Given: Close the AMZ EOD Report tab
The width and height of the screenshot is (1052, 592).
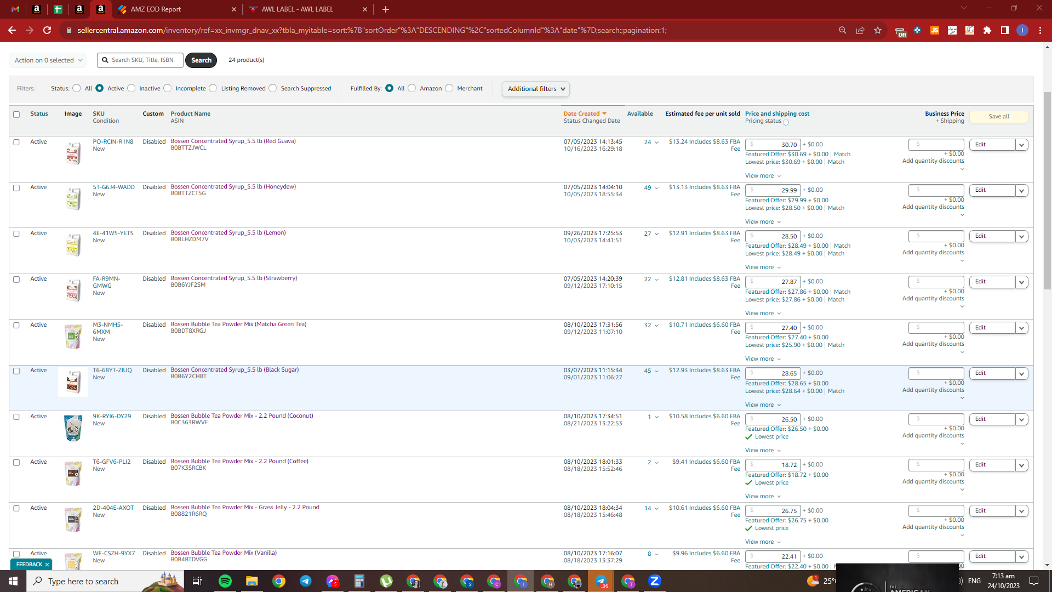Looking at the screenshot, I should [234, 9].
